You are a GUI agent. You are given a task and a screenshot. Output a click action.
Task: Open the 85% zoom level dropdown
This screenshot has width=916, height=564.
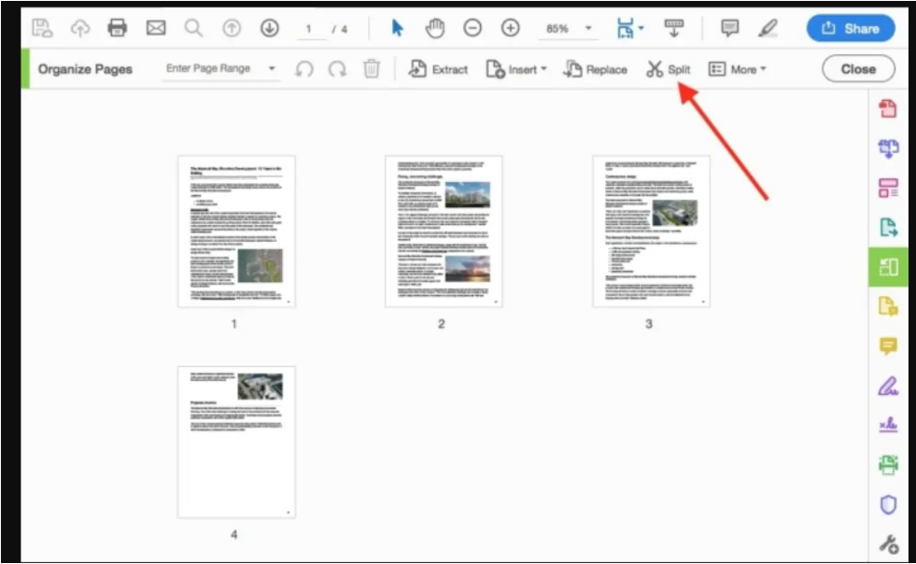566,28
